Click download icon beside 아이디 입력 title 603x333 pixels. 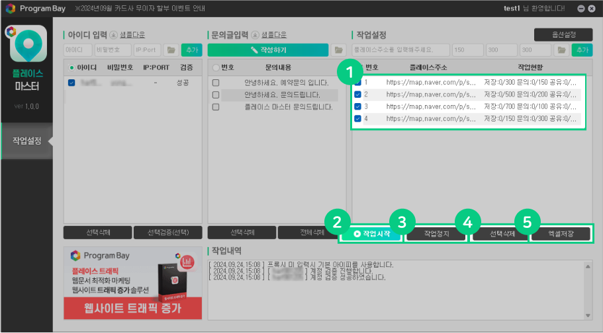(x=113, y=35)
